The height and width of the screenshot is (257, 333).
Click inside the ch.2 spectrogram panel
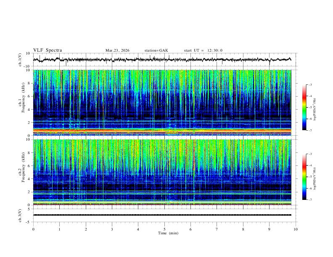pyautogui.click(x=162, y=172)
